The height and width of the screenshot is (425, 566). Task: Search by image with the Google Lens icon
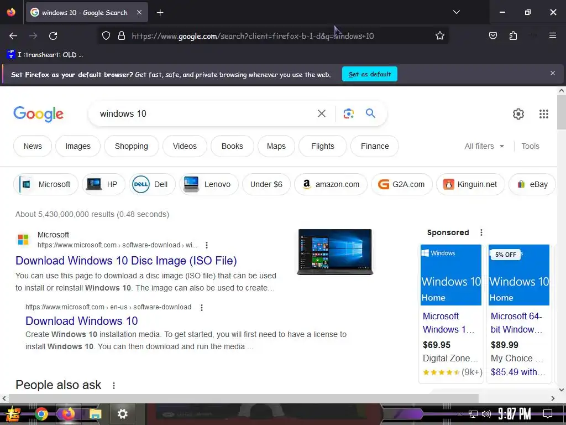[348, 113]
